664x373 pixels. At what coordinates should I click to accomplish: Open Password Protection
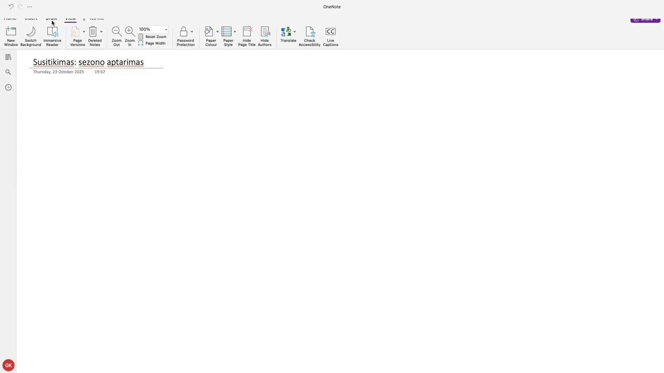[x=185, y=37]
